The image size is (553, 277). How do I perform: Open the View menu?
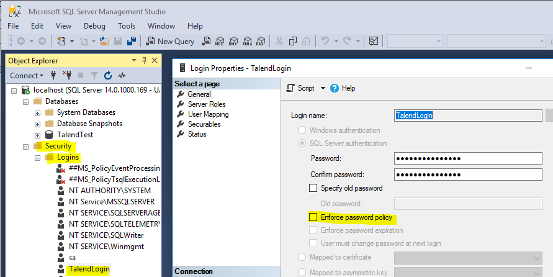(63, 26)
